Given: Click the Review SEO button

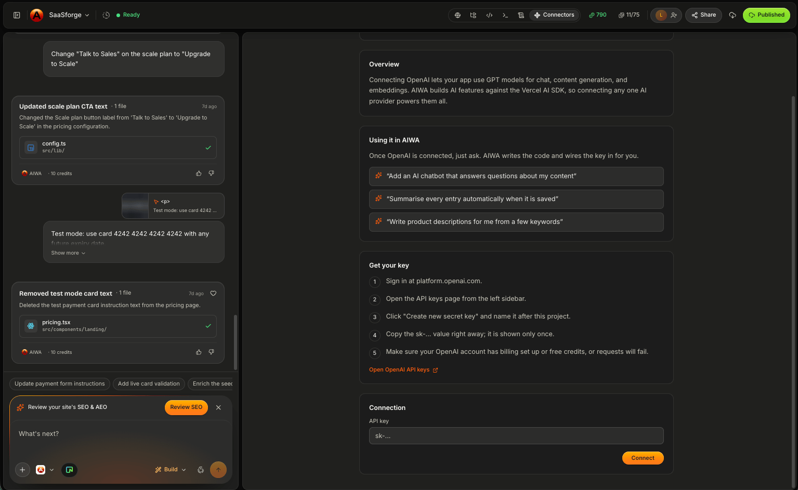Looking at the screenshot, I should (186, 407).
